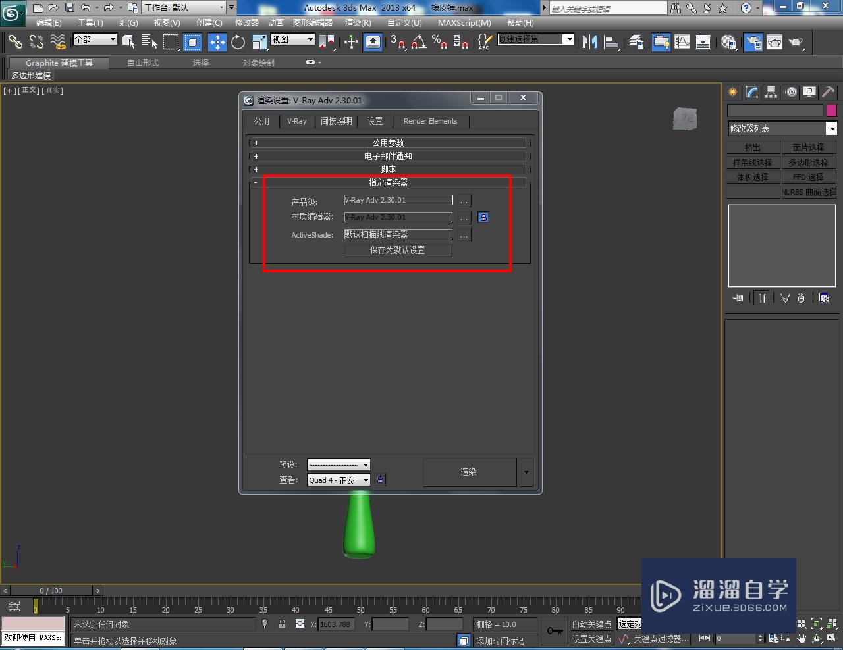Choose renderer for 产品级 via ... button
Image resolution: width=843 pixels, height=650 pixels.
click(x=464, y=200)
